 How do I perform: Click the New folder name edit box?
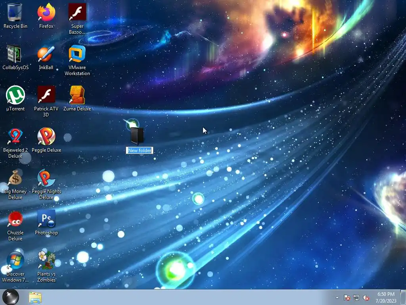click(140, 151)
